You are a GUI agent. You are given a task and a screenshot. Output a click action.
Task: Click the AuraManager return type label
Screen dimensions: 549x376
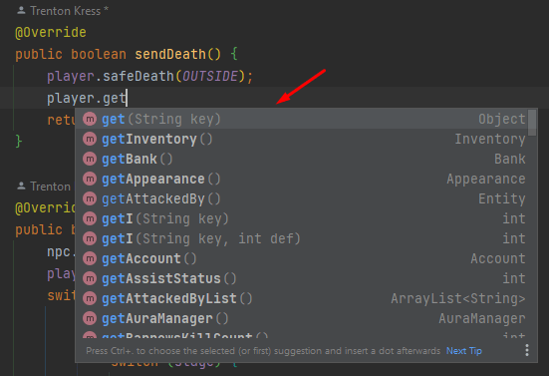[482, 319]
